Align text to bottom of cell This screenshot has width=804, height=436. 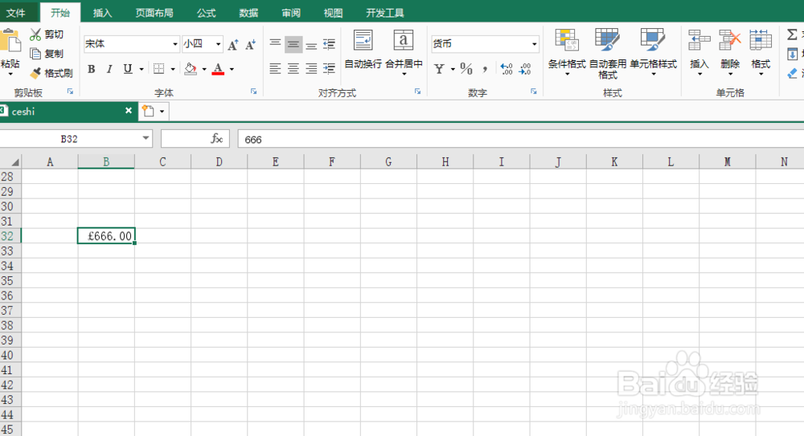coord(311,45)
